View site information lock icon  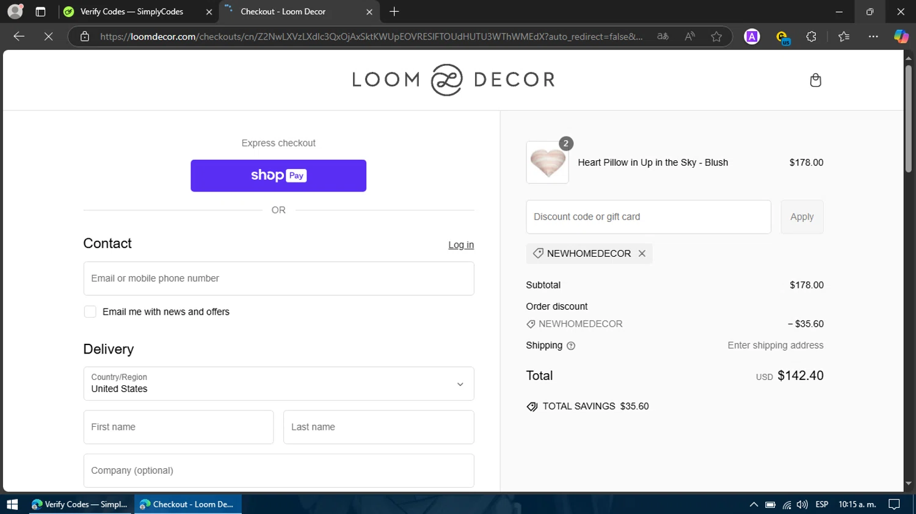pos(85,37)
